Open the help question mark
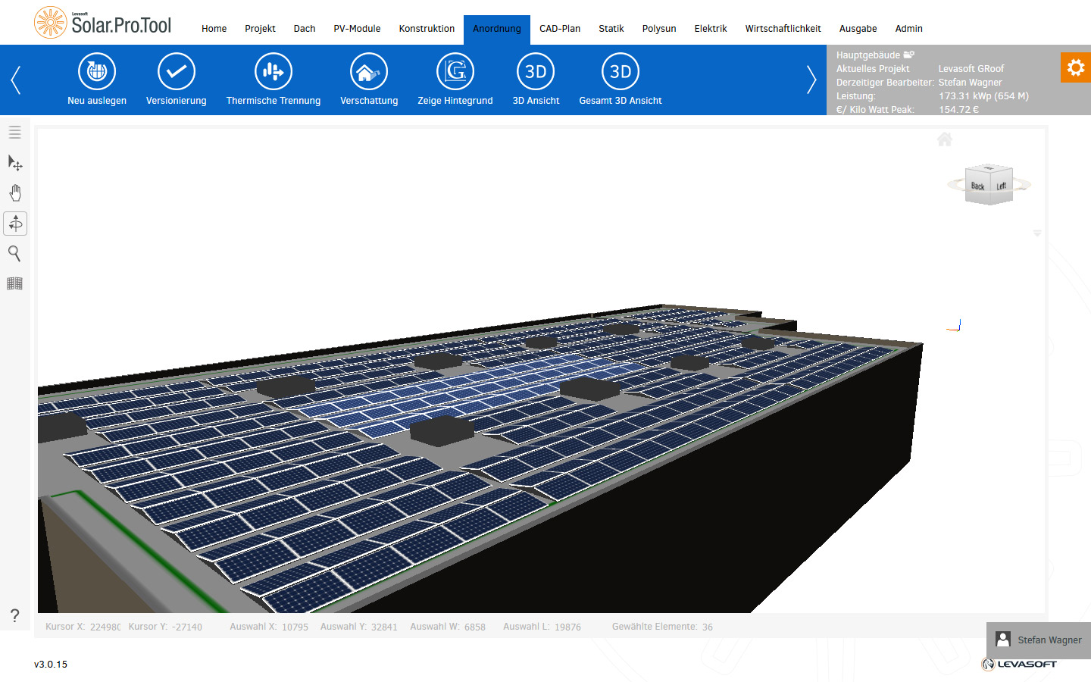Image resolution: width=1091 pixels, height=682 pixels. [14, 615]
